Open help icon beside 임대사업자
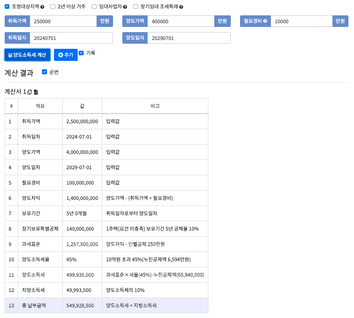Viewport: 354px width, 318px height. tap(125, 7)
